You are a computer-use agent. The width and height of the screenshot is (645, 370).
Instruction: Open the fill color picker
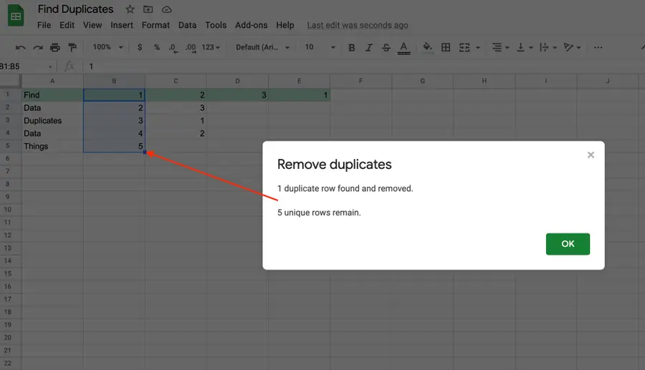tap(427, 47)
